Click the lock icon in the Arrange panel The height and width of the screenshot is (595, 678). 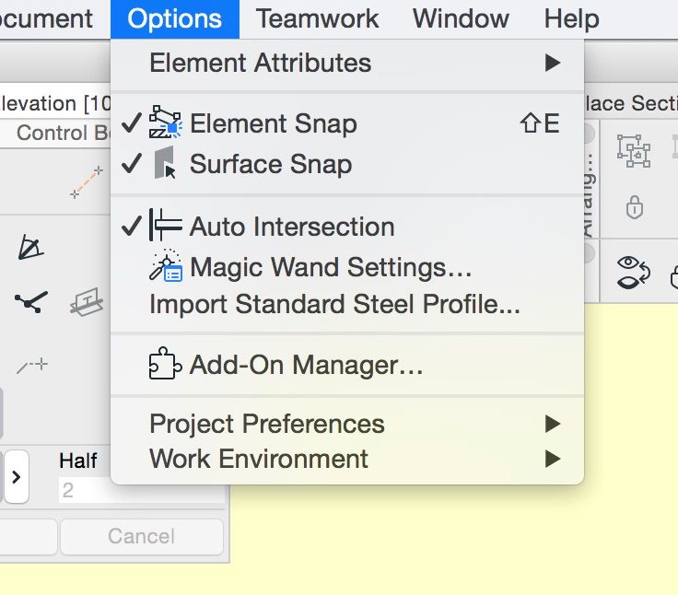click(x=634, y=207)
